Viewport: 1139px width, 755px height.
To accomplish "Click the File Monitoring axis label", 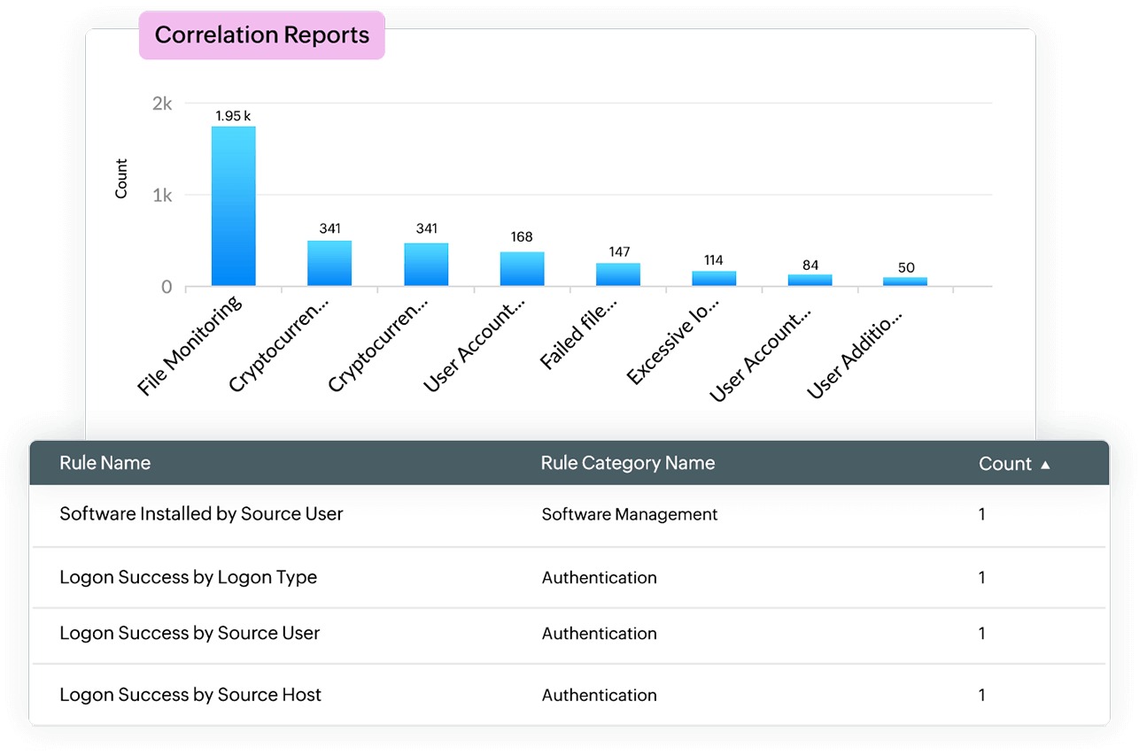I will pos(190,345).
